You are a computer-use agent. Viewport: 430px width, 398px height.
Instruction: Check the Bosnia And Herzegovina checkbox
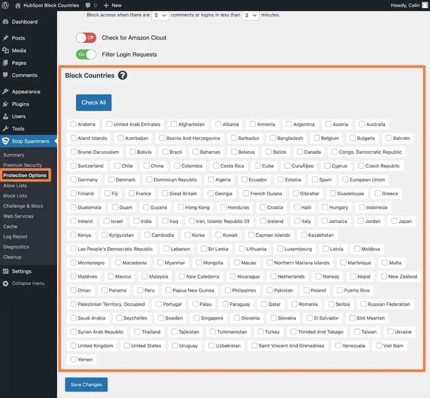tap(162, 138)
